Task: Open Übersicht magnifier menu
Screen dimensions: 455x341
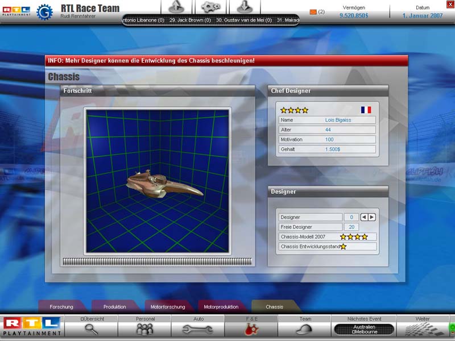Action: [x=91, y=326]
